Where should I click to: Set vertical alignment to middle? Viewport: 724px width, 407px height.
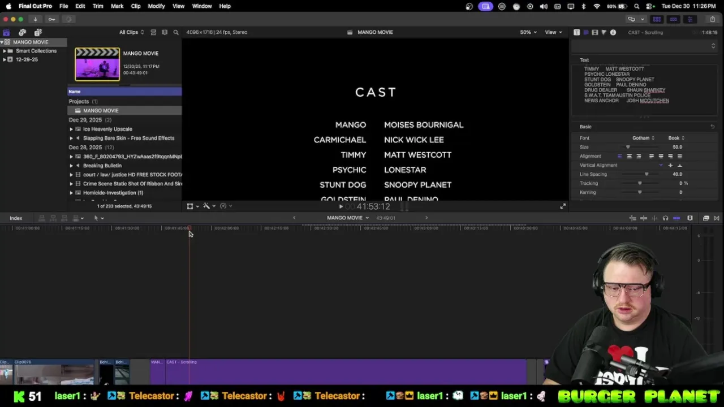pyautogui.click(x=670, y=165)
